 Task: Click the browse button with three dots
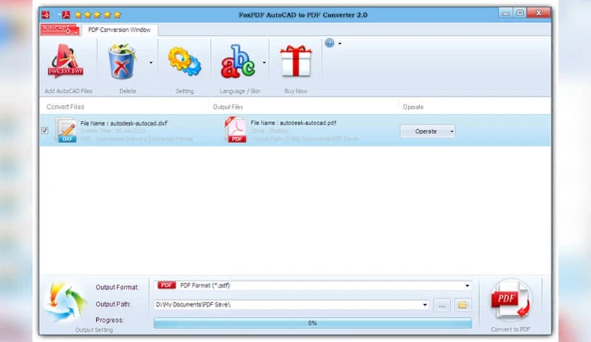click(442, 305)
